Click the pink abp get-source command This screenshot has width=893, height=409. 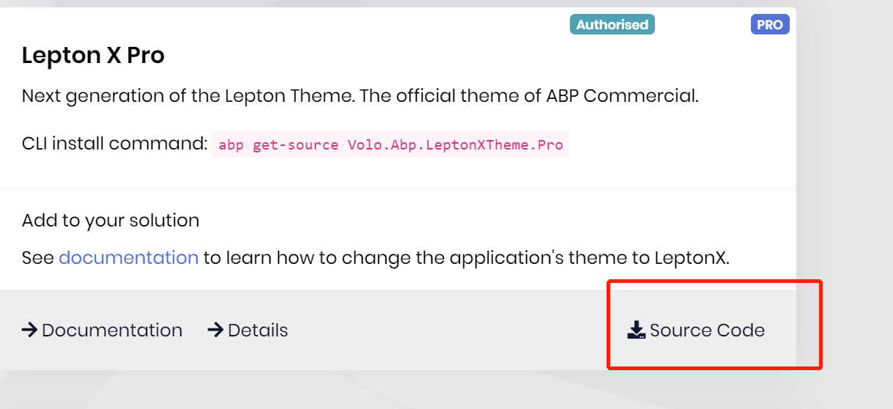pos(390,145)
